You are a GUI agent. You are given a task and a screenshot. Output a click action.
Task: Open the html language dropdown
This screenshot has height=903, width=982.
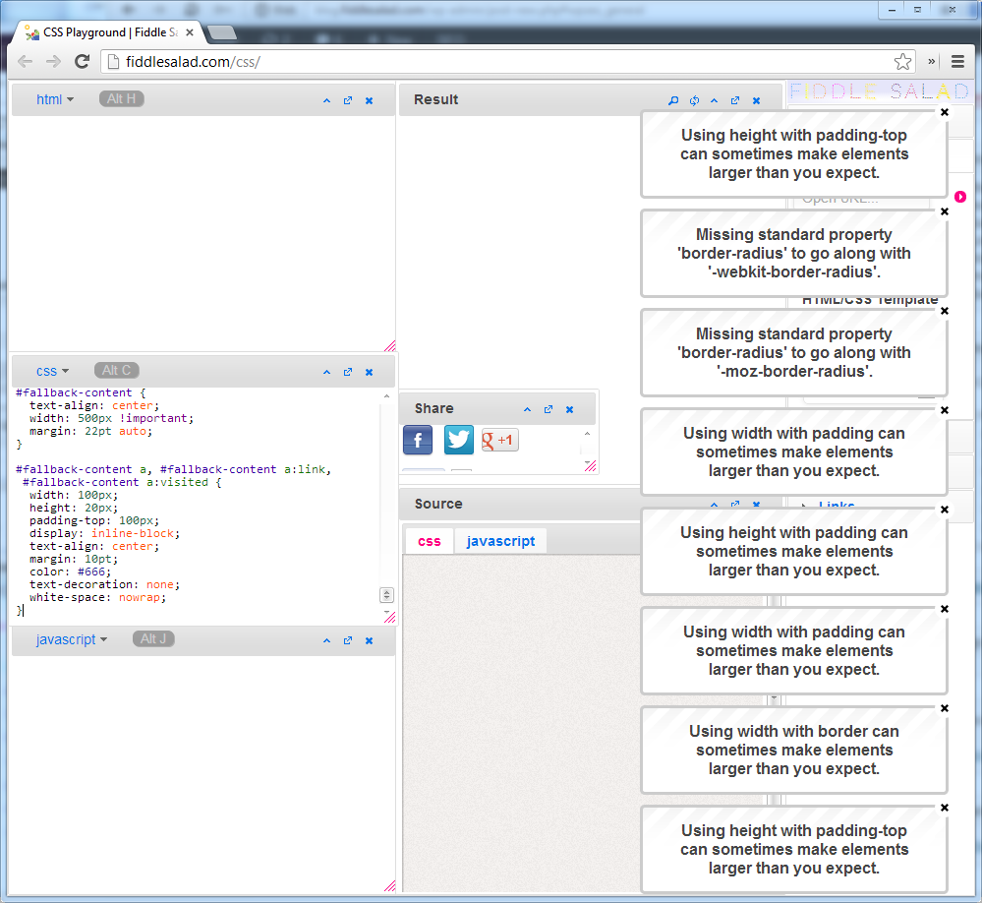55,99
